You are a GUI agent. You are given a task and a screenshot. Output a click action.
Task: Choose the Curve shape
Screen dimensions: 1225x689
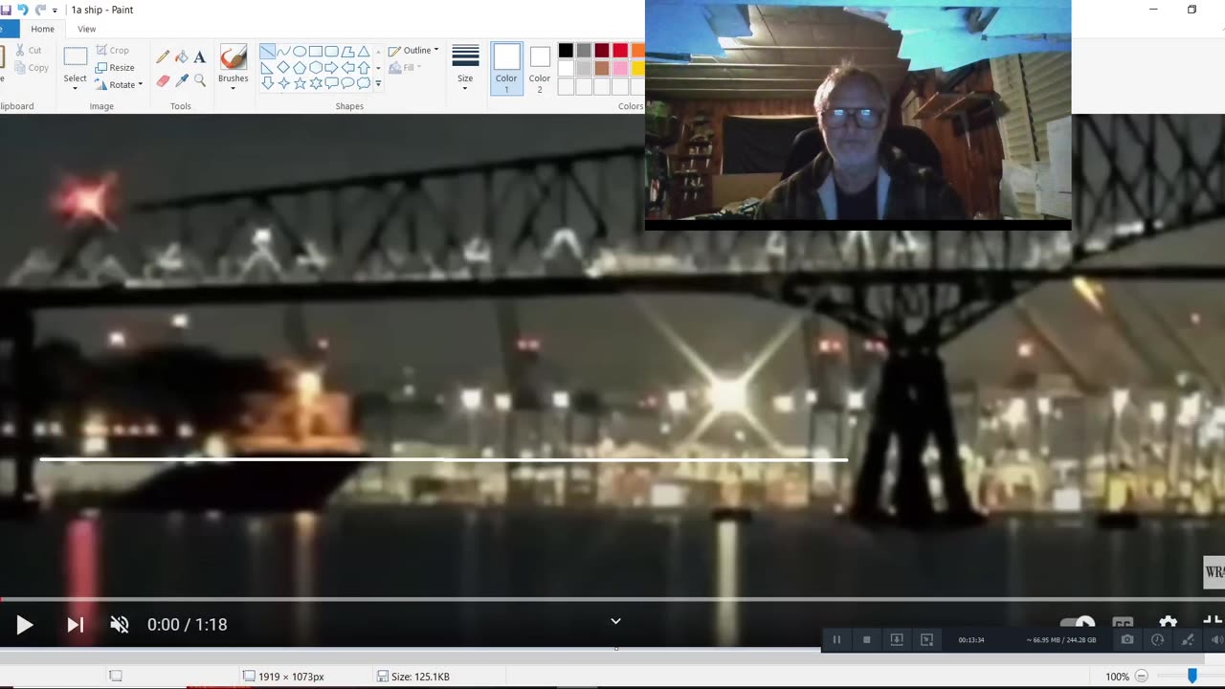click(283, 52)
